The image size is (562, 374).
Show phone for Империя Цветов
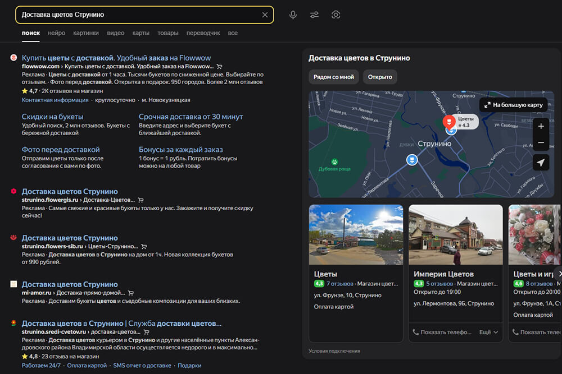[x=442, y=332]
